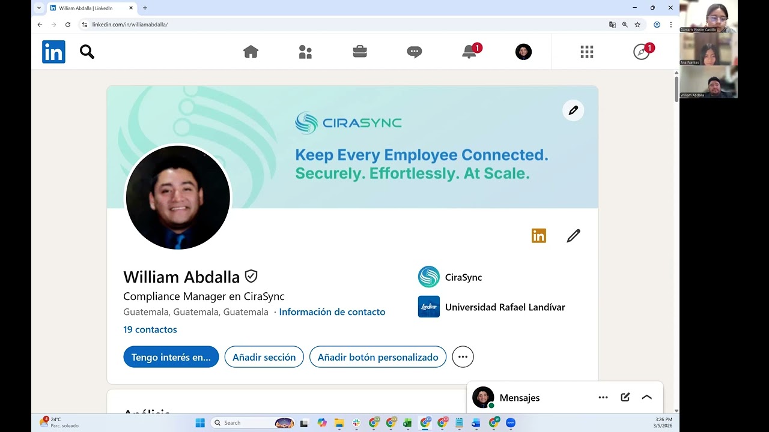
Task: Click 'Guatemala, Guatemala, Guatemala' location text
Action: click(196, 312)
